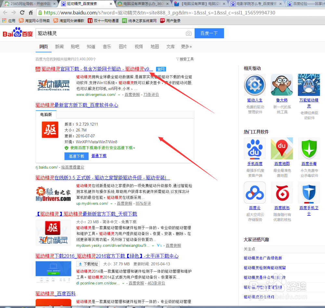
Task: Open 鲁大师 cartoon icon
Action: (x=282, y=85)
